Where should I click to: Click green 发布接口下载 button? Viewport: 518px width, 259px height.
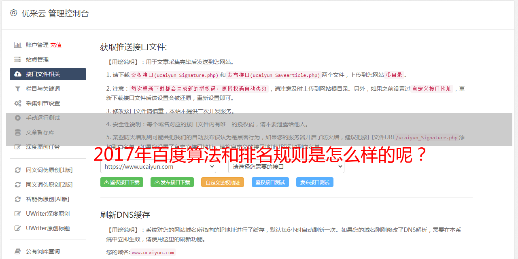[172, 182]
